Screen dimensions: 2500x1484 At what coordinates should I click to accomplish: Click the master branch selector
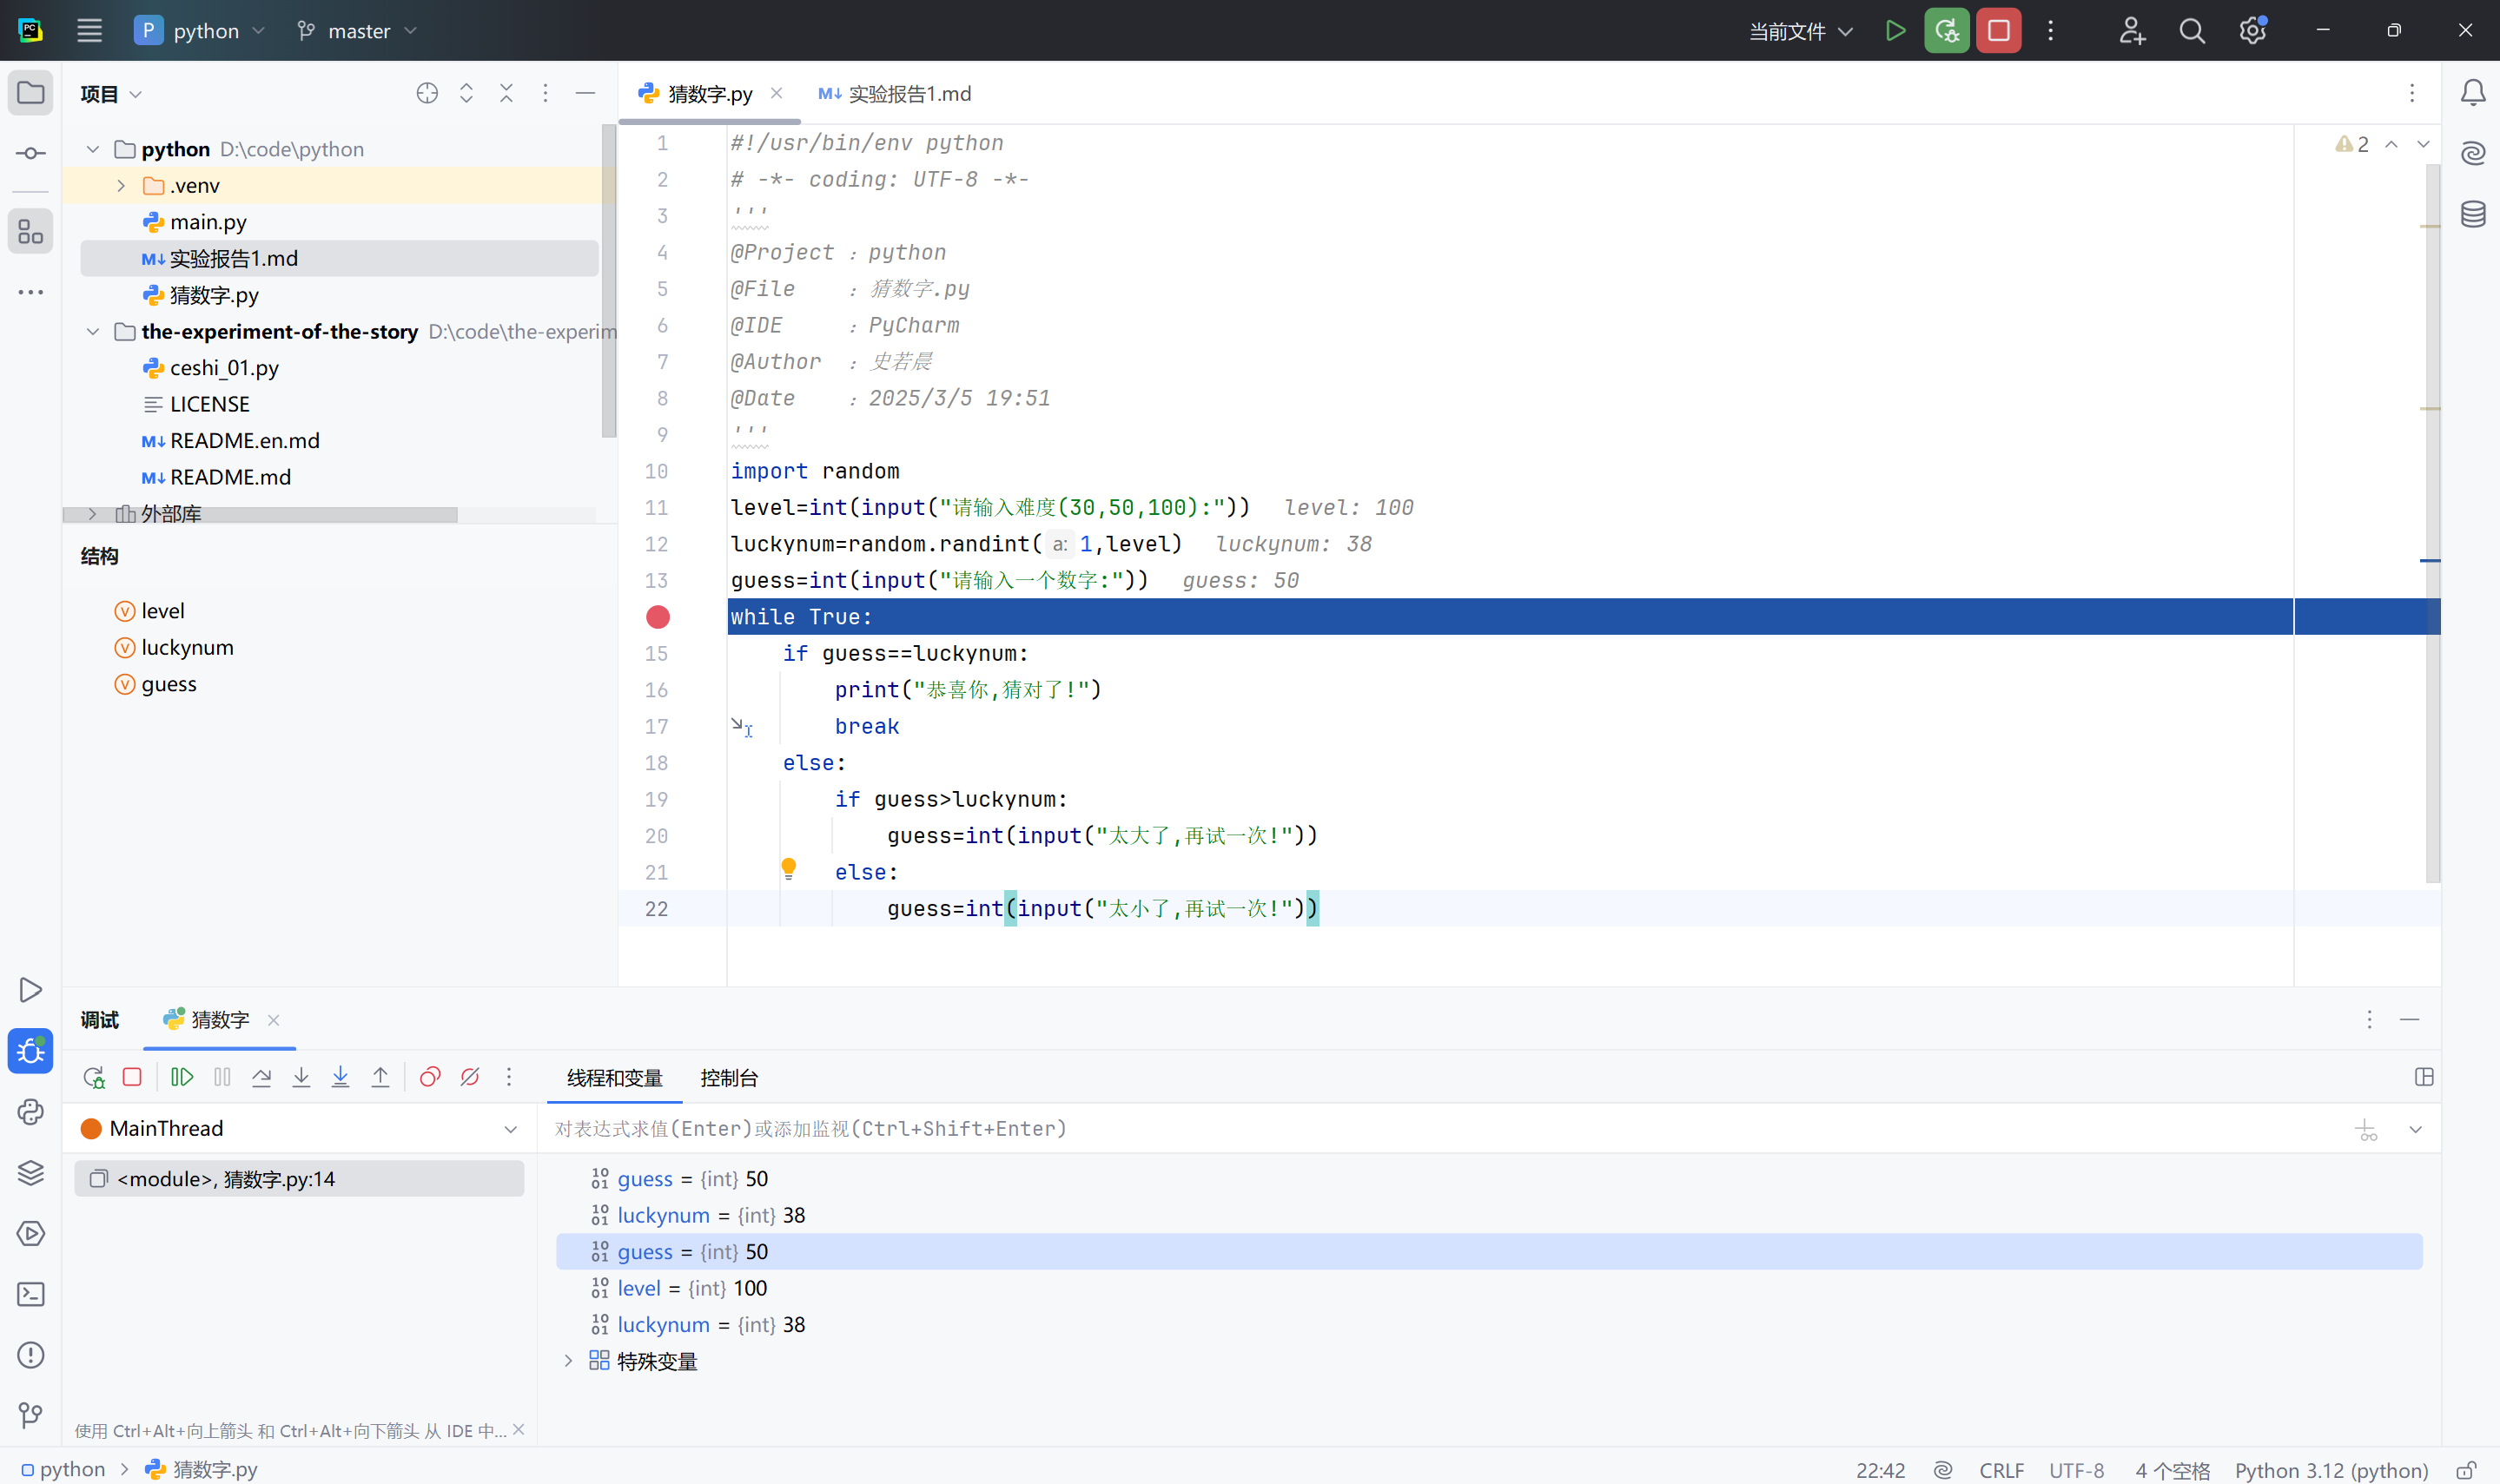point(357,31)
